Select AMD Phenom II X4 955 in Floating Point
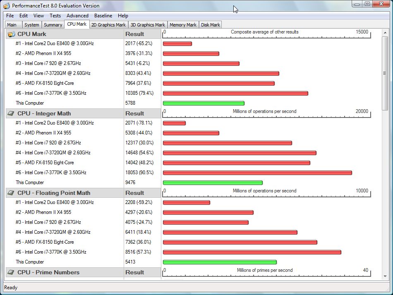This screenshot has height=295, width=393. click(43, 212)
